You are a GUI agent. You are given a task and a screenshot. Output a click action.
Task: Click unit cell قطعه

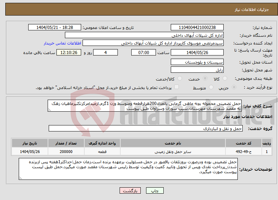[x=102, y=152]
